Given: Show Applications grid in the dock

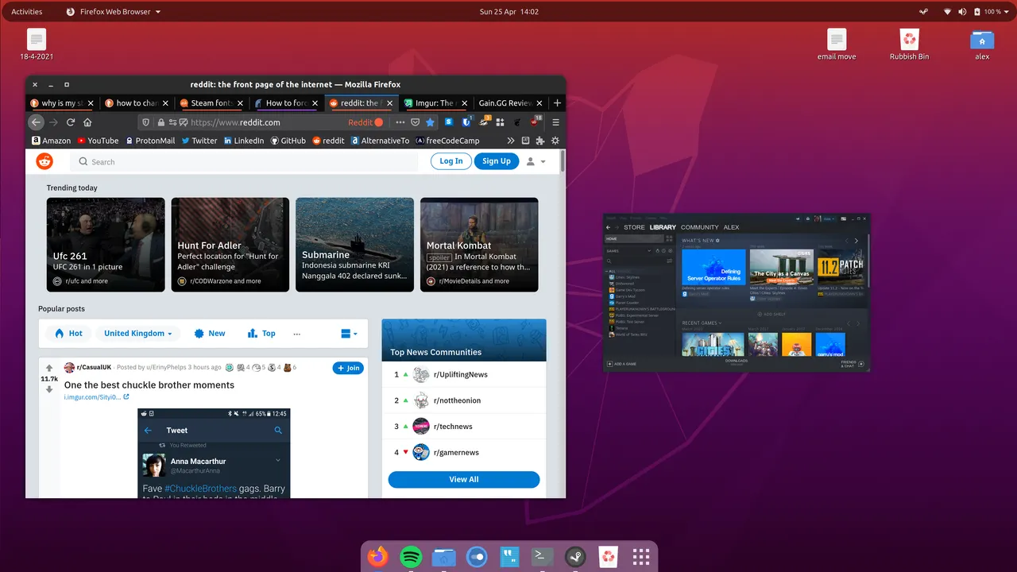Looking at the screenshot, I should (x=640, y=557).
